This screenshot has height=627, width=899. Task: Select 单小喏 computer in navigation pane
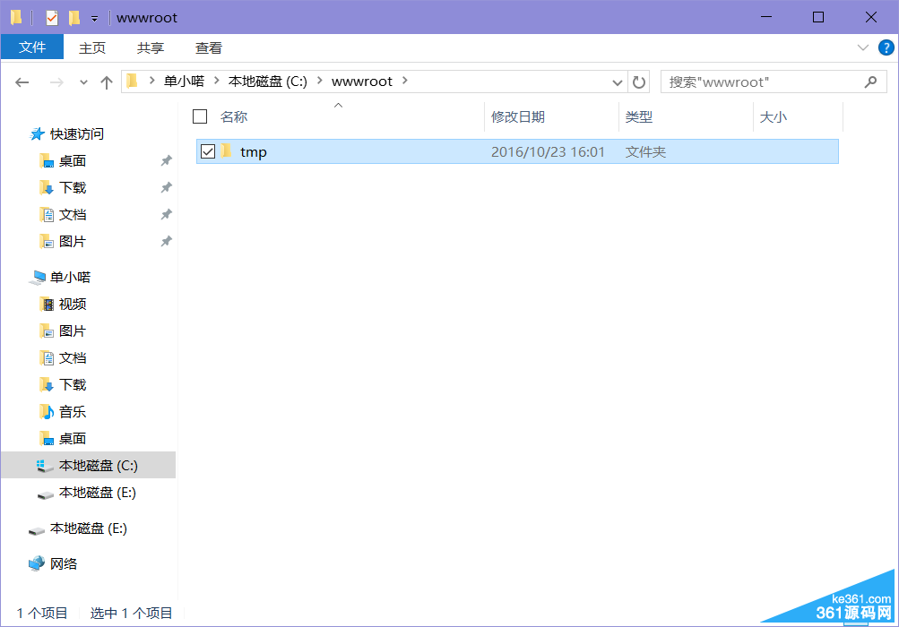click(70, 278)
